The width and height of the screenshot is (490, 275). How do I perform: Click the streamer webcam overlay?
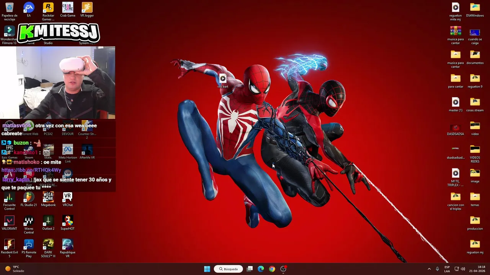coord(57,83)
